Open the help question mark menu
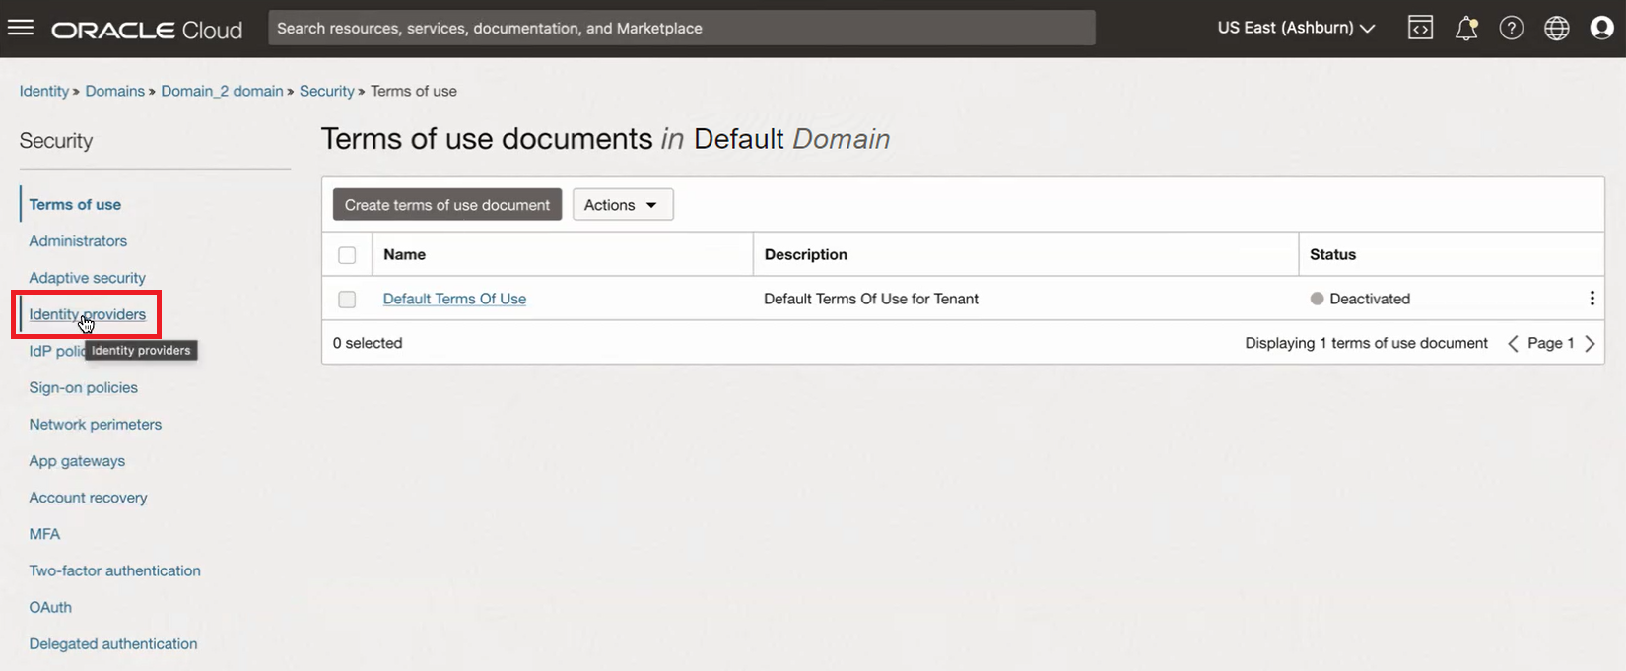 (x=1512, y=29)
